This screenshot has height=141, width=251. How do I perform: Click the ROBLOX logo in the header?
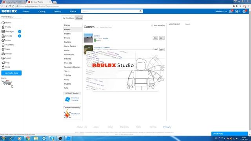point(9,11)
